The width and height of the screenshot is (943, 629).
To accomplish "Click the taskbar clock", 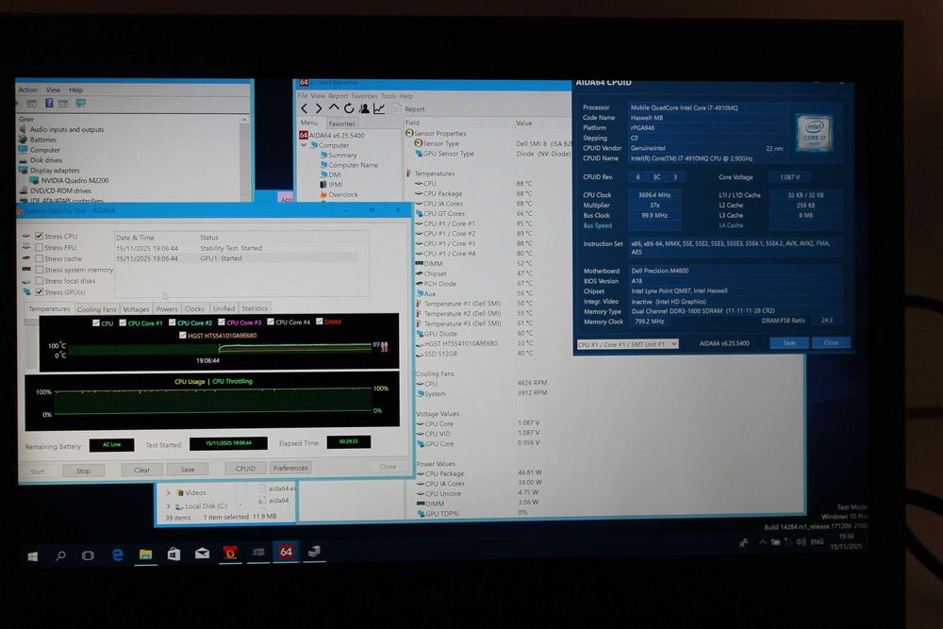I will (x=847, y=541).
